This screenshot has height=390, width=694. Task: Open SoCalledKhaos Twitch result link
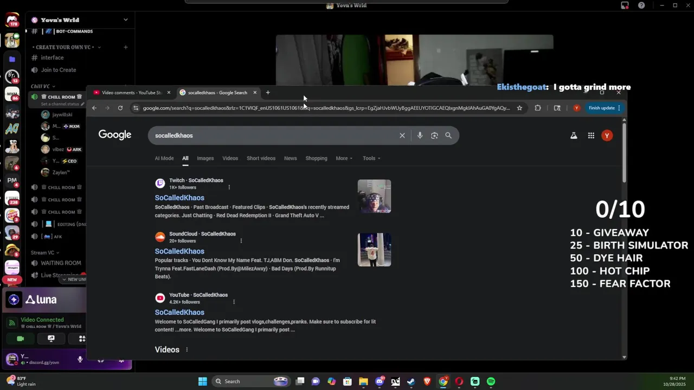[x=179, y=198]
